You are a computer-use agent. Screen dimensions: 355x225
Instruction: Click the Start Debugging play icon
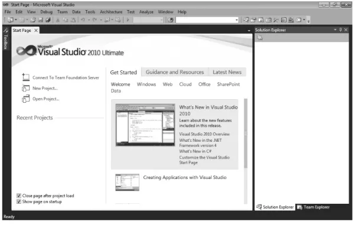(128, 20)
